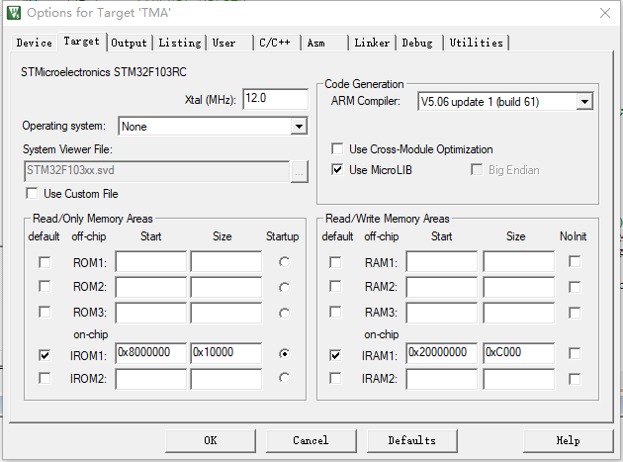623x462 pixels.
Task: Open the ARM Compiler version dropdown
Action: 584,101
